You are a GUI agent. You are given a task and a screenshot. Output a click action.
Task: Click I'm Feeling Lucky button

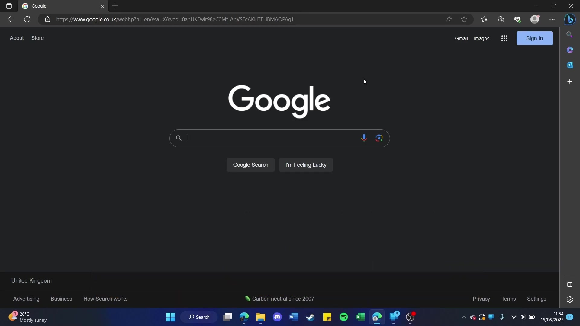306,165
